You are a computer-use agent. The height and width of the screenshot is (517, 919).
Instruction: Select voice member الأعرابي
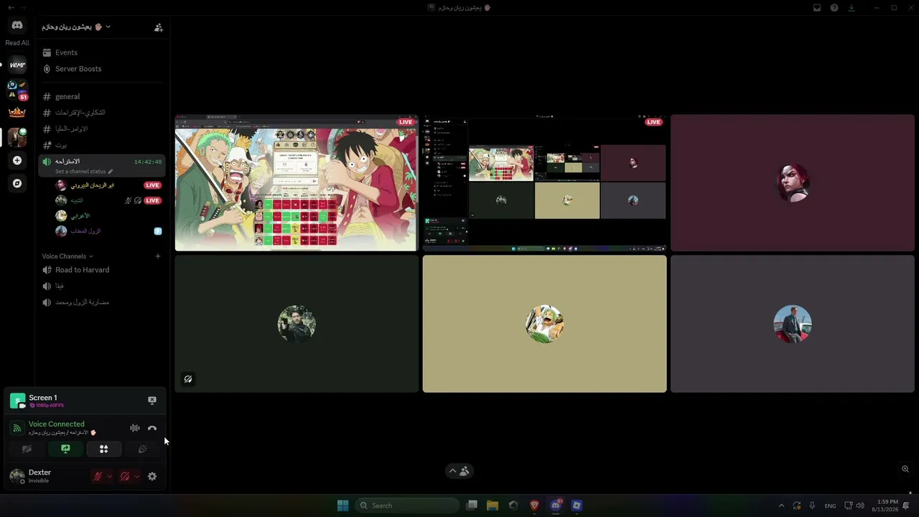109,215
